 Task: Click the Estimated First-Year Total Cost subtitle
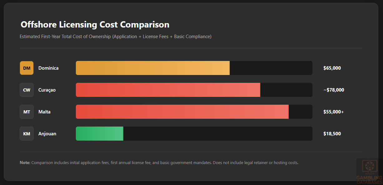tap(115, 37)
